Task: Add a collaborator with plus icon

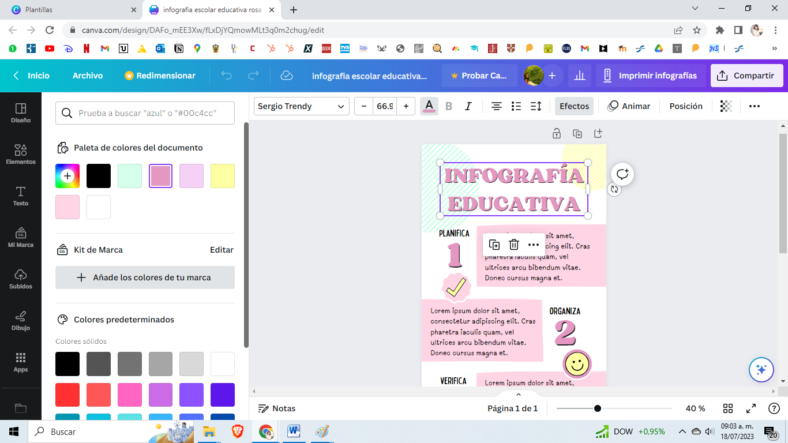Action: pos(552,76)
